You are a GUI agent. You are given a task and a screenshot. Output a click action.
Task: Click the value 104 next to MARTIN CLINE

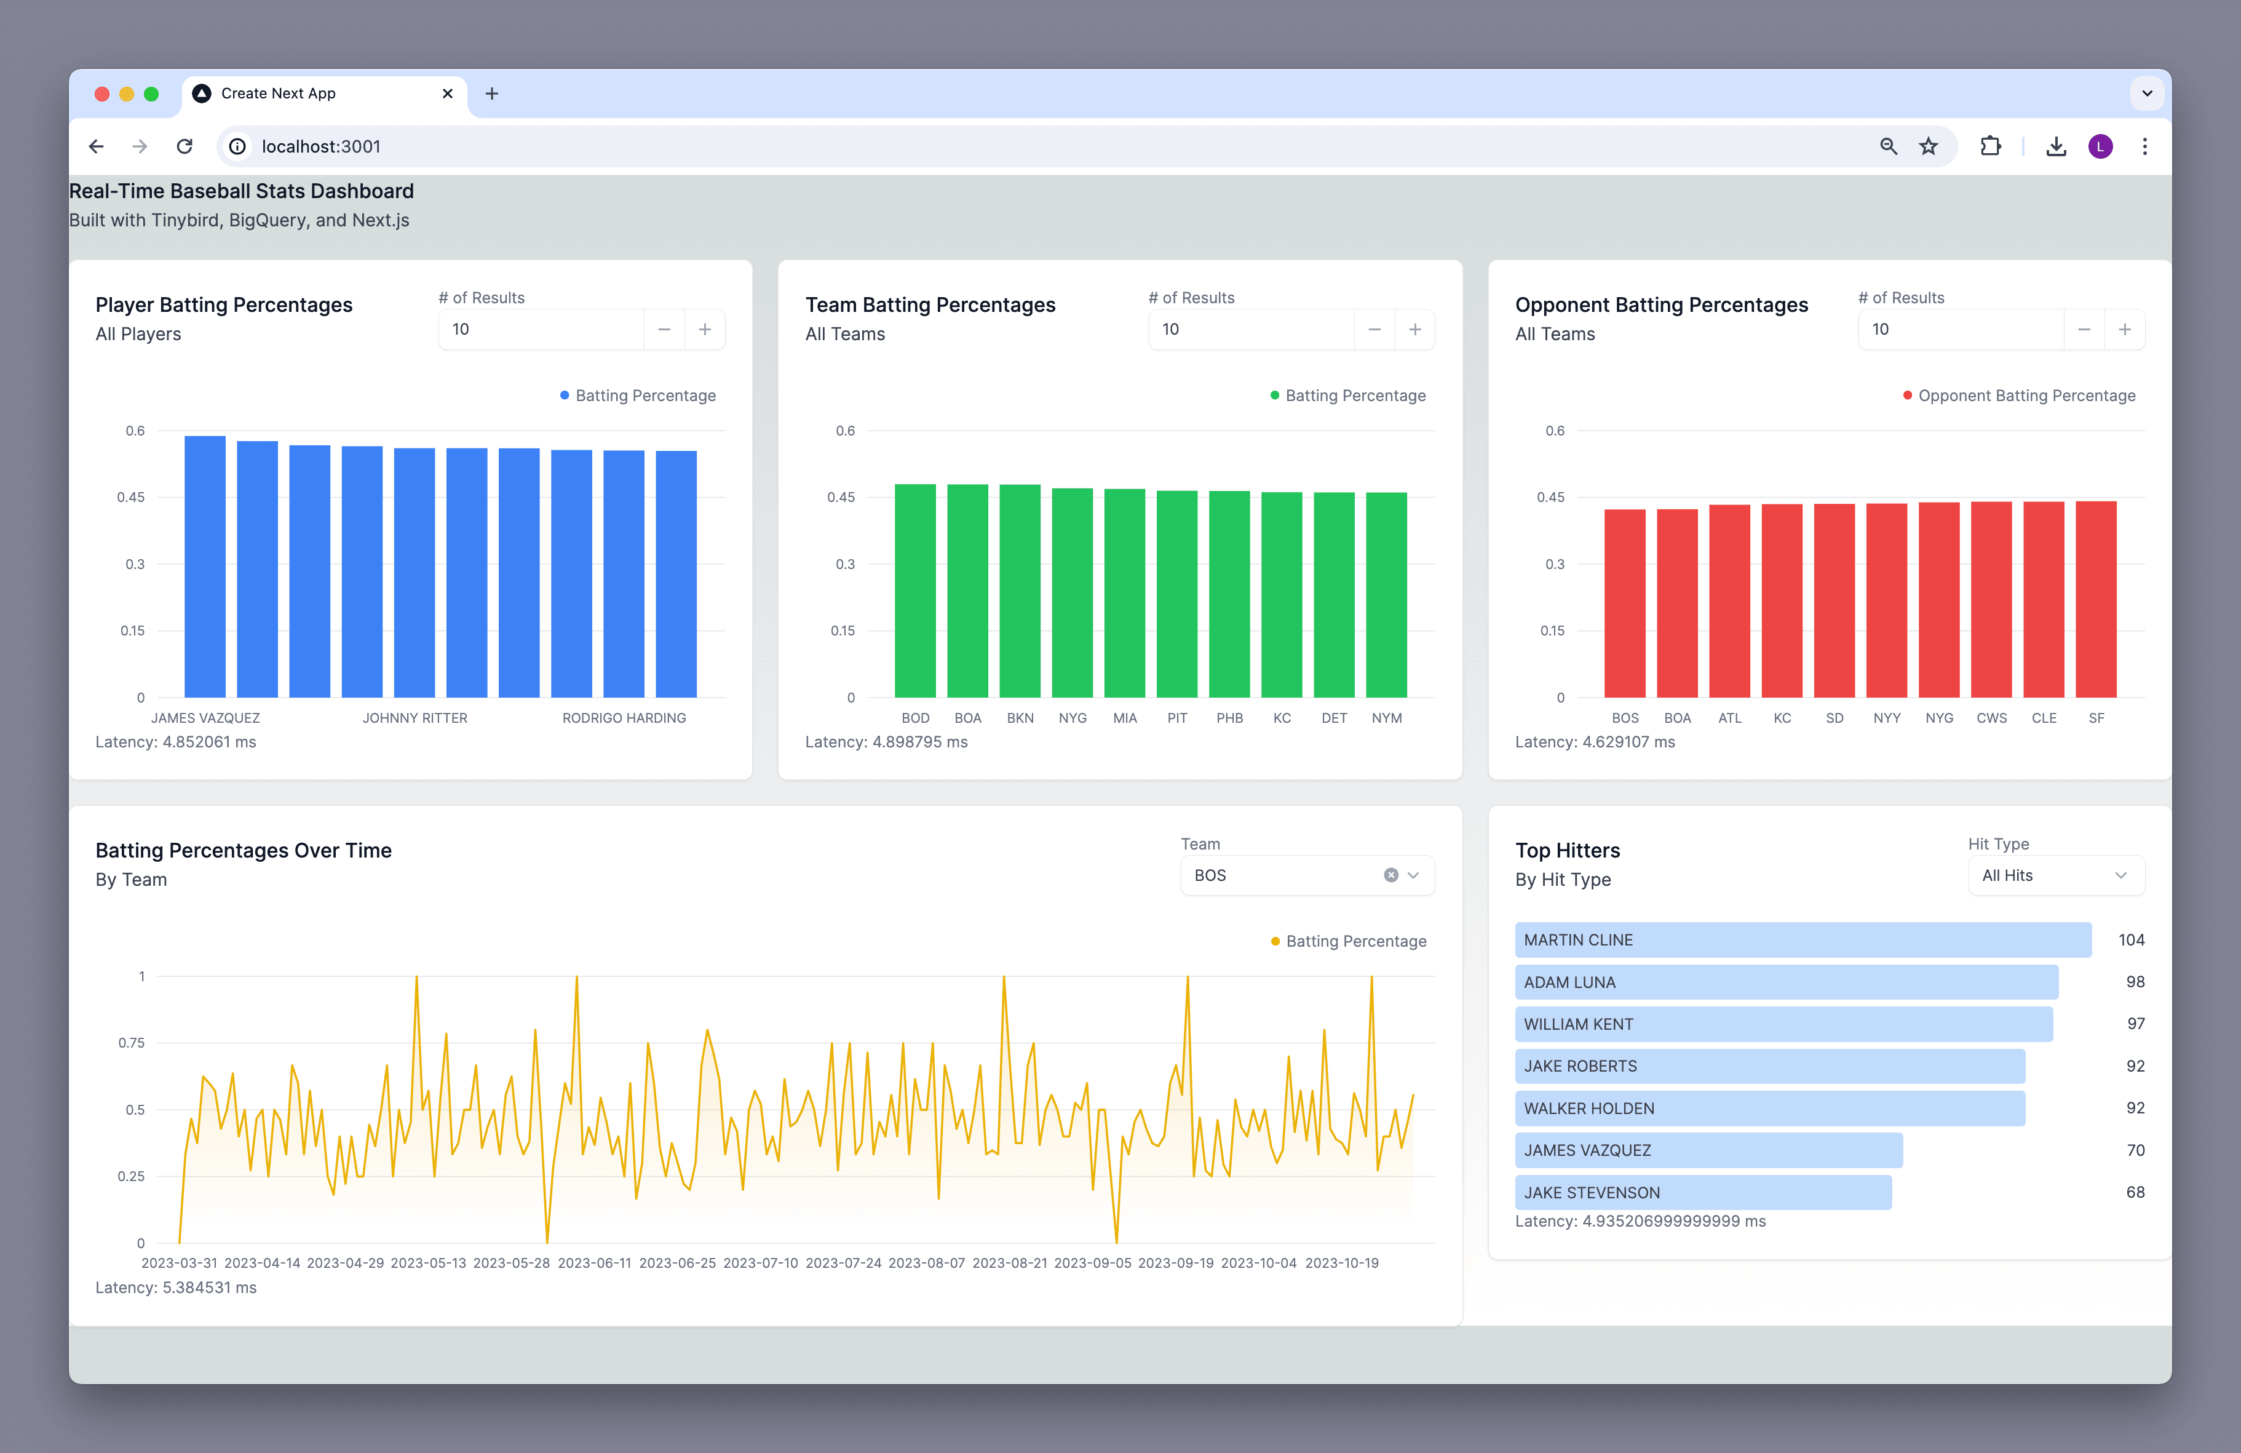coord(2131,940)
